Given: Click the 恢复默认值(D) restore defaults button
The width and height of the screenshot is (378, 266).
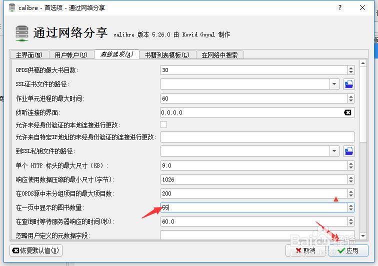Looking at the screenshot, I should pyautogui.click(x=36, y=250).
